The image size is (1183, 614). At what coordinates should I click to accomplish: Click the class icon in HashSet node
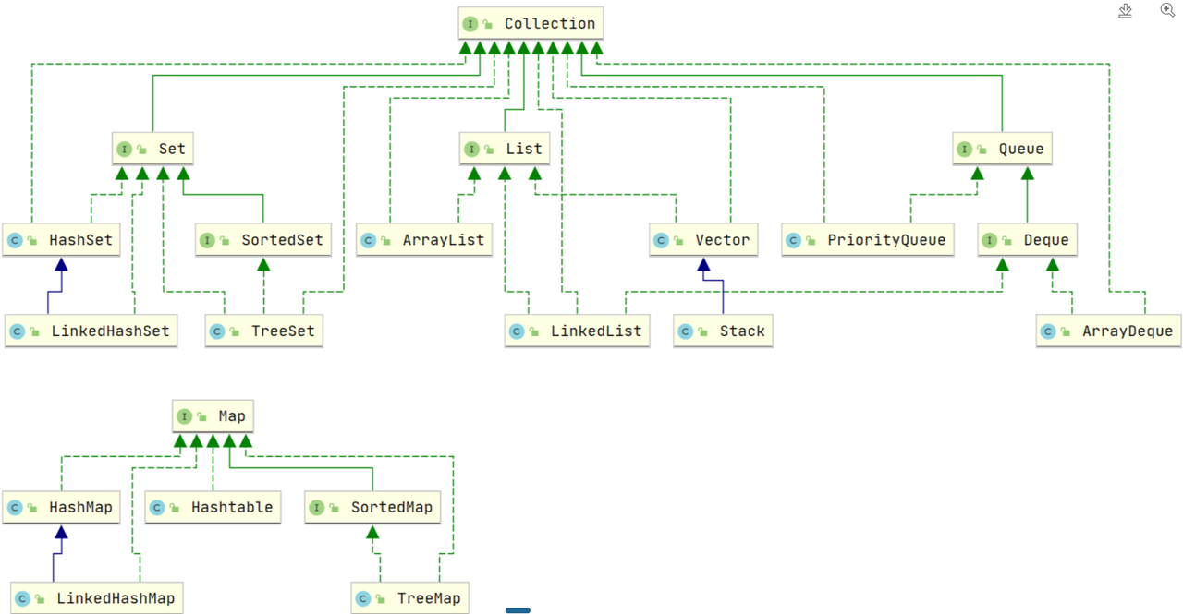tap(14, 240)
